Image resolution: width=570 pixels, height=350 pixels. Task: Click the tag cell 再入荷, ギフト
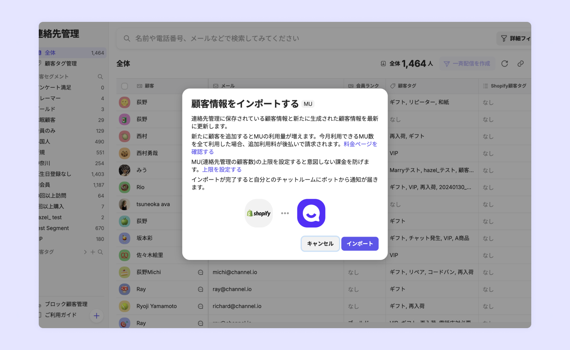point(407,136)
